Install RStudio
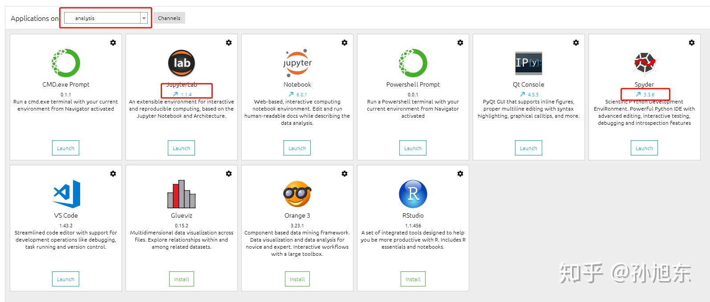This screenshot has width=710, height=302. coord(413,279)
